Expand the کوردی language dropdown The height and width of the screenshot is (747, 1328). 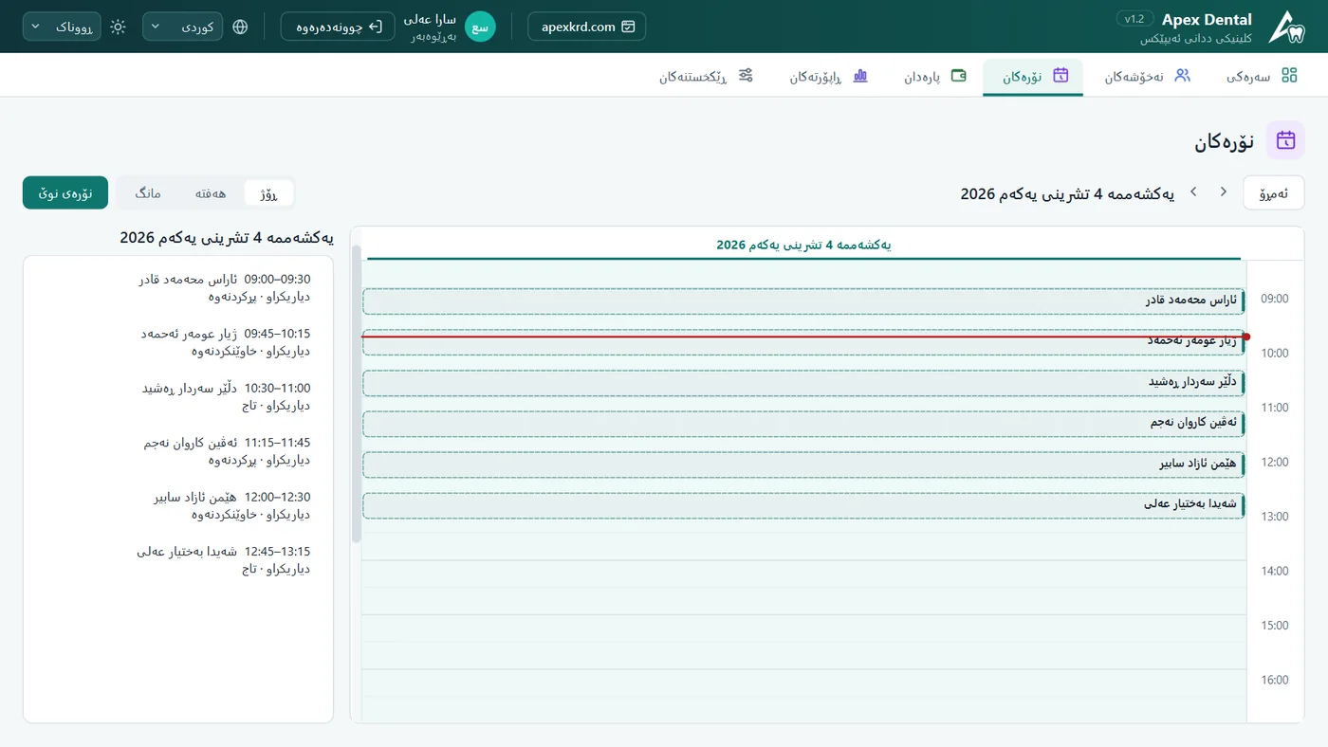pyautogui.click(x=182, y=27)
